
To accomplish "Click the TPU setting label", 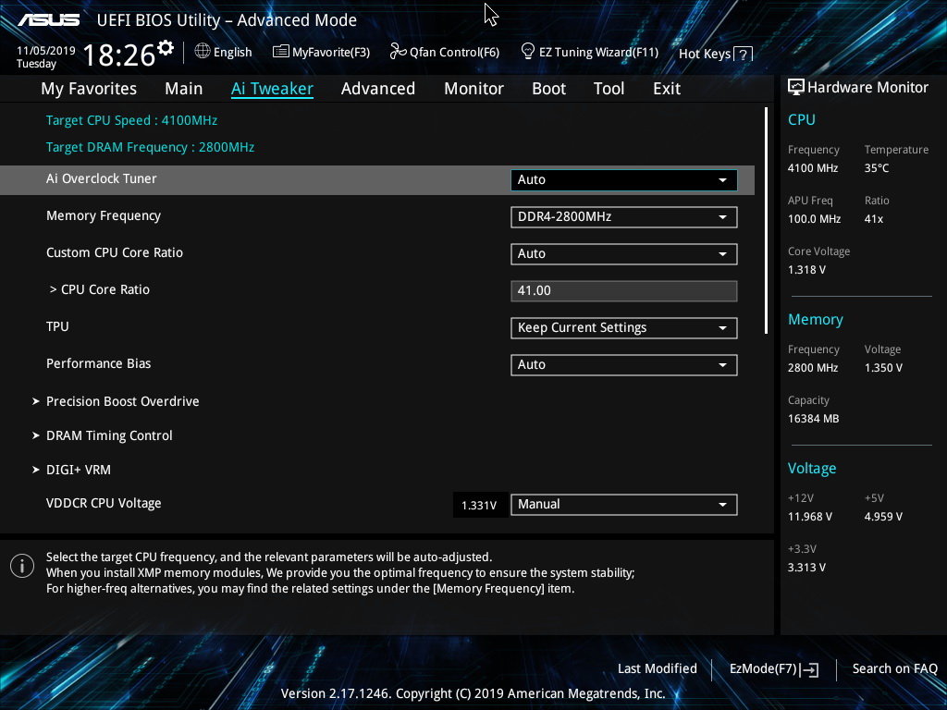I will tap(57, 326).
